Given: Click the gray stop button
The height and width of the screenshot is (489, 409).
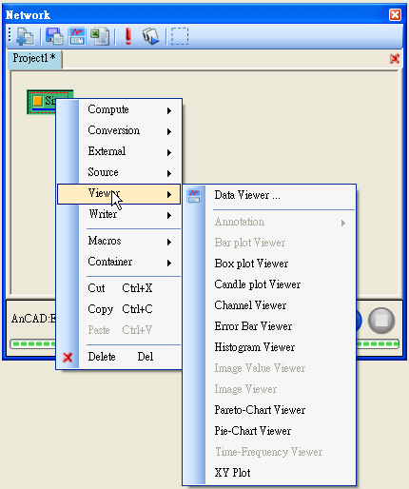Looking at the screenshot, I should [381, 321].
